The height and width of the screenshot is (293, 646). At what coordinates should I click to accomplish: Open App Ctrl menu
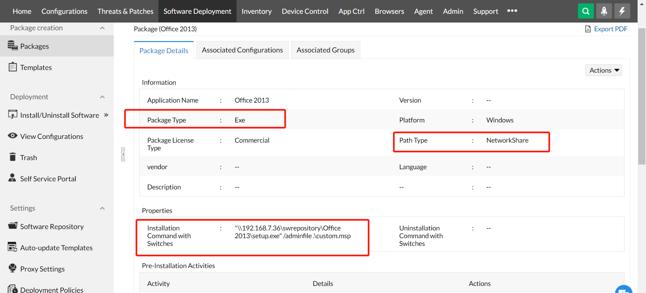[x=351, y=11]
